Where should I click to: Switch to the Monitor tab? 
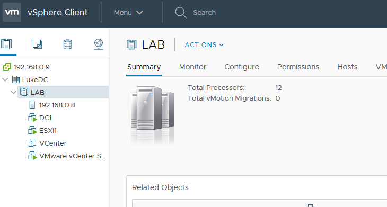point(192,67)
